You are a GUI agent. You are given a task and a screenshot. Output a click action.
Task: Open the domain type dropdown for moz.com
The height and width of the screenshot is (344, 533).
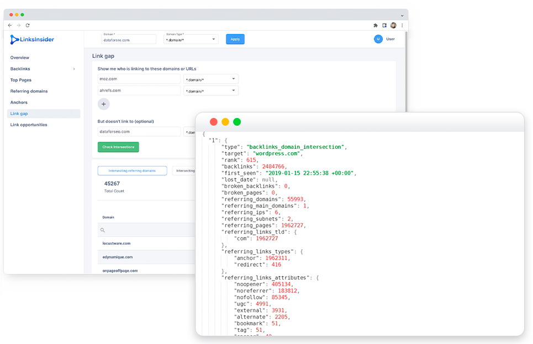(x=211, y=79)
